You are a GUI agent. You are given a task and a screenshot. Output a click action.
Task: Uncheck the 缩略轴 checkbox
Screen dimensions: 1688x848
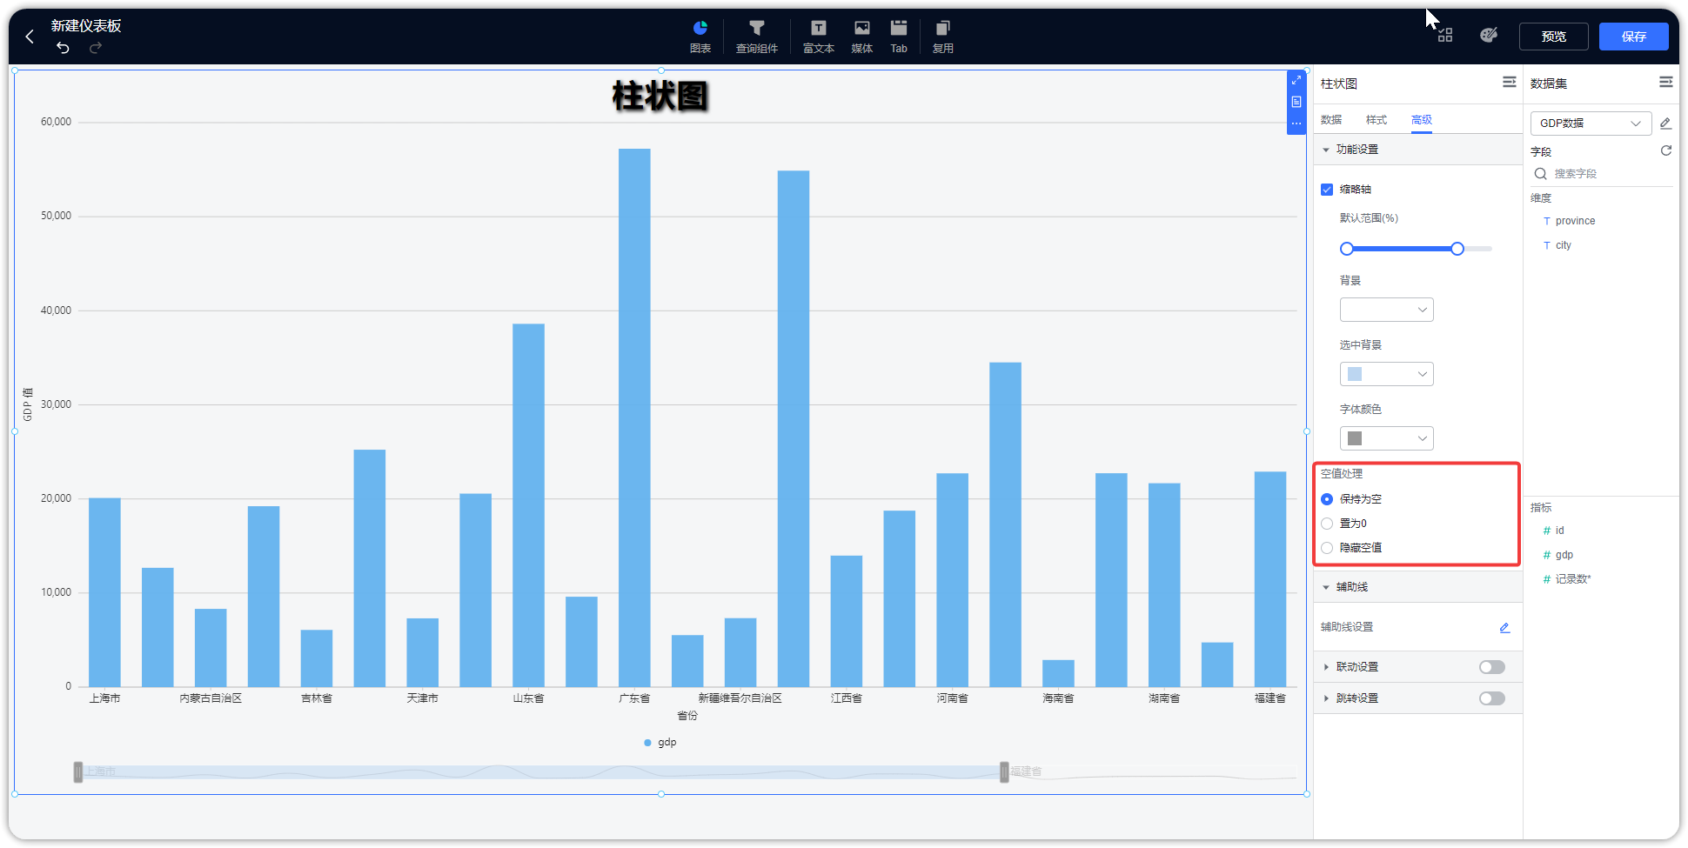(1327, 190)
